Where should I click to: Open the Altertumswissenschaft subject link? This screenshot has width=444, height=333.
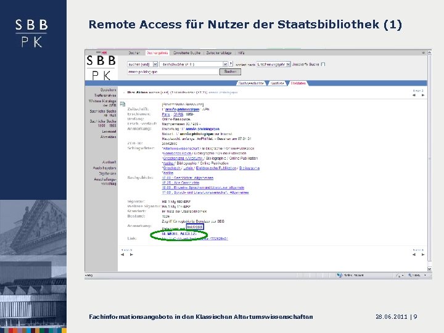(x=181, y=149)
